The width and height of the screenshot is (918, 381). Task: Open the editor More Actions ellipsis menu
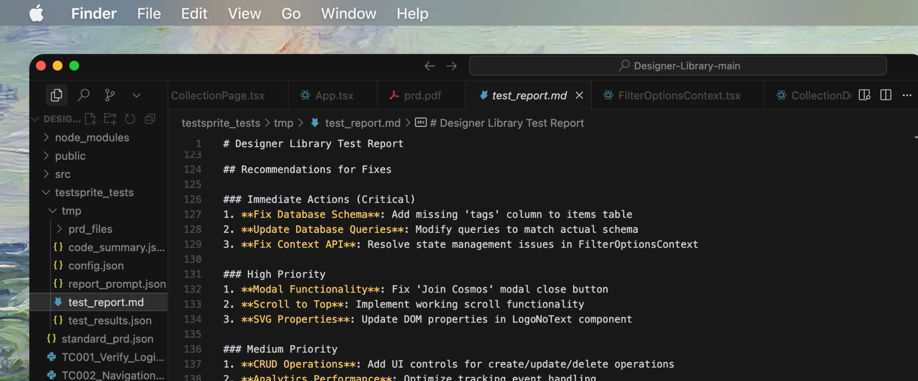pos(906,95)
